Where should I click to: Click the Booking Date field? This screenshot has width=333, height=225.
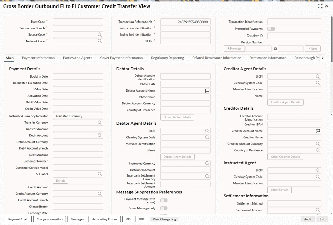click(78, 76)
